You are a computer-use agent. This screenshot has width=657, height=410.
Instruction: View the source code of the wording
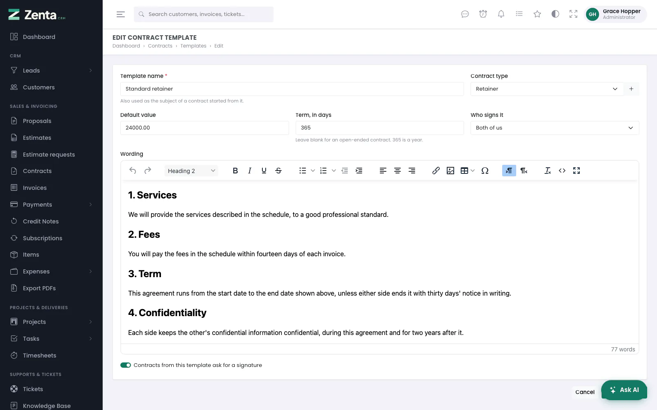point(562,171)
